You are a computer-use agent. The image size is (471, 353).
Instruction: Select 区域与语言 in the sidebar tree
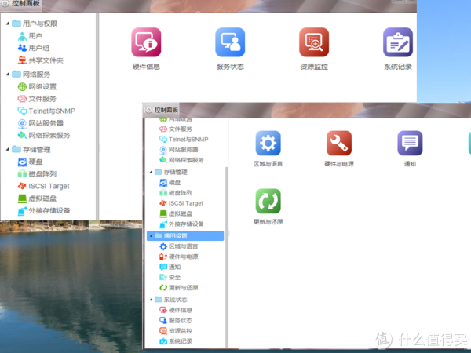(184, 246)
